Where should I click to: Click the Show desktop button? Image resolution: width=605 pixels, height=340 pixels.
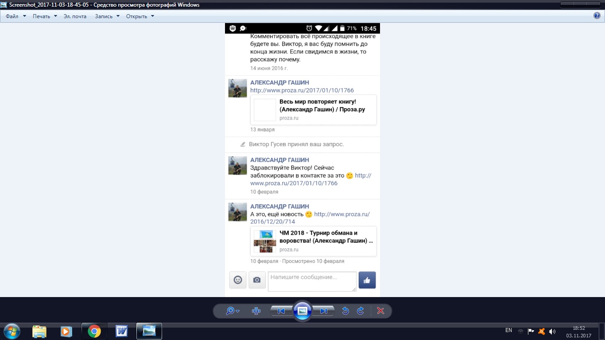click(x=601, y=331)
